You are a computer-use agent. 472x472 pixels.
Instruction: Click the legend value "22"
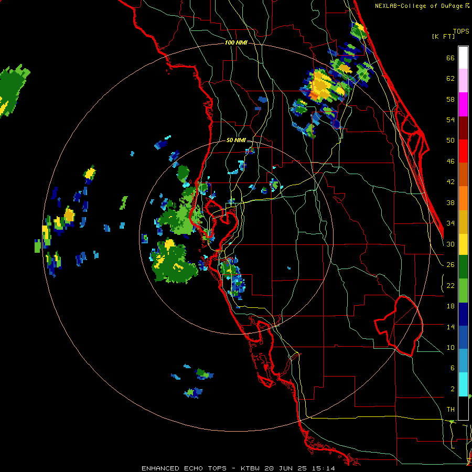pyautogui.click(x=450, y=285)
